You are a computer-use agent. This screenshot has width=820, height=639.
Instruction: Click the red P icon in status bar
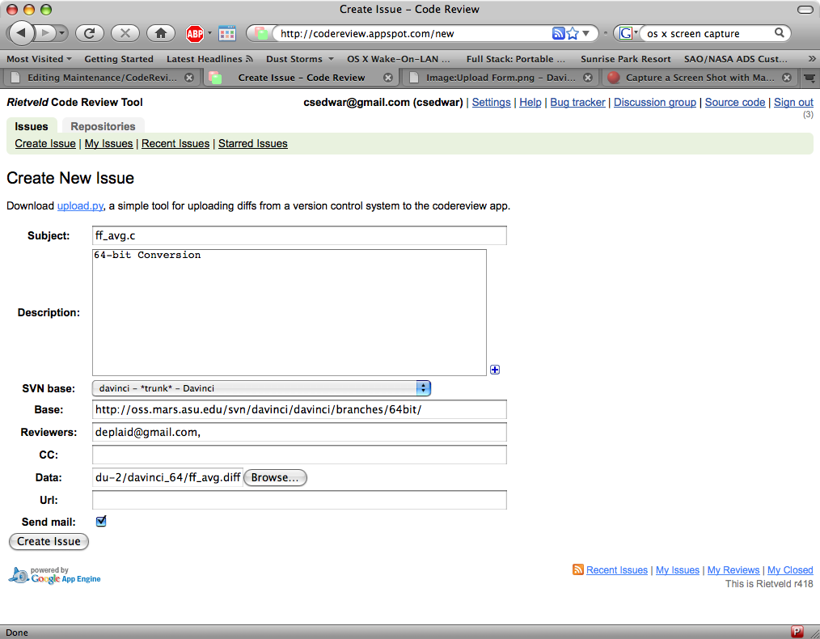(797, 632)
